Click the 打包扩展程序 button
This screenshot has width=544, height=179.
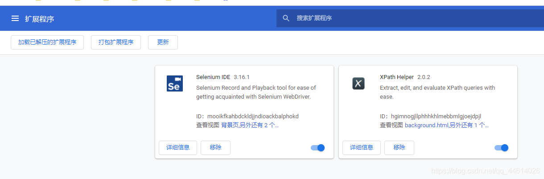click(x=116, y=42)
